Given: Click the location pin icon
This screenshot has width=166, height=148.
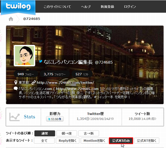Looking at the screenshot, I should (16, 82).
